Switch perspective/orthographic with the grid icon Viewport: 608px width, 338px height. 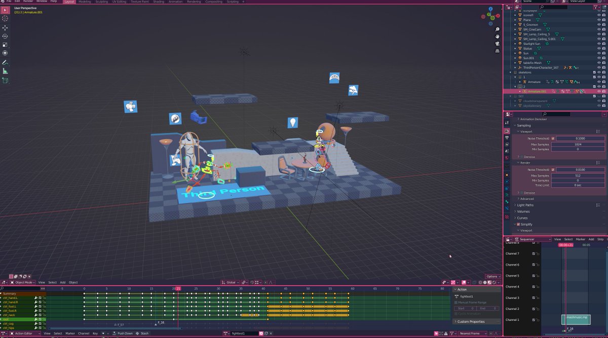pyautogui.click(x=497, y=51)
